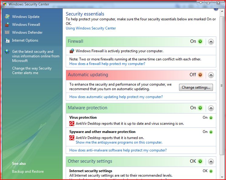
Task: Click the vertical scrollbar thumb
Action: point(222,85)
